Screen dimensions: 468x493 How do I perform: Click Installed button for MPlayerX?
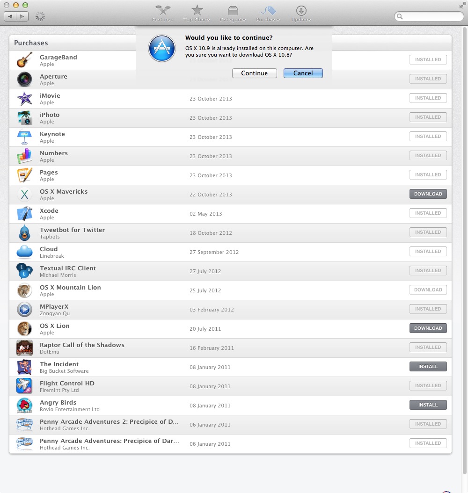[428, 309]
